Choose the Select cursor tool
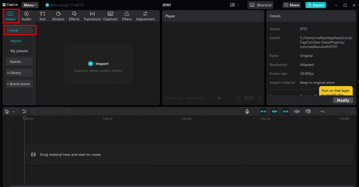The image size is (359, 187). click(7, 112)
